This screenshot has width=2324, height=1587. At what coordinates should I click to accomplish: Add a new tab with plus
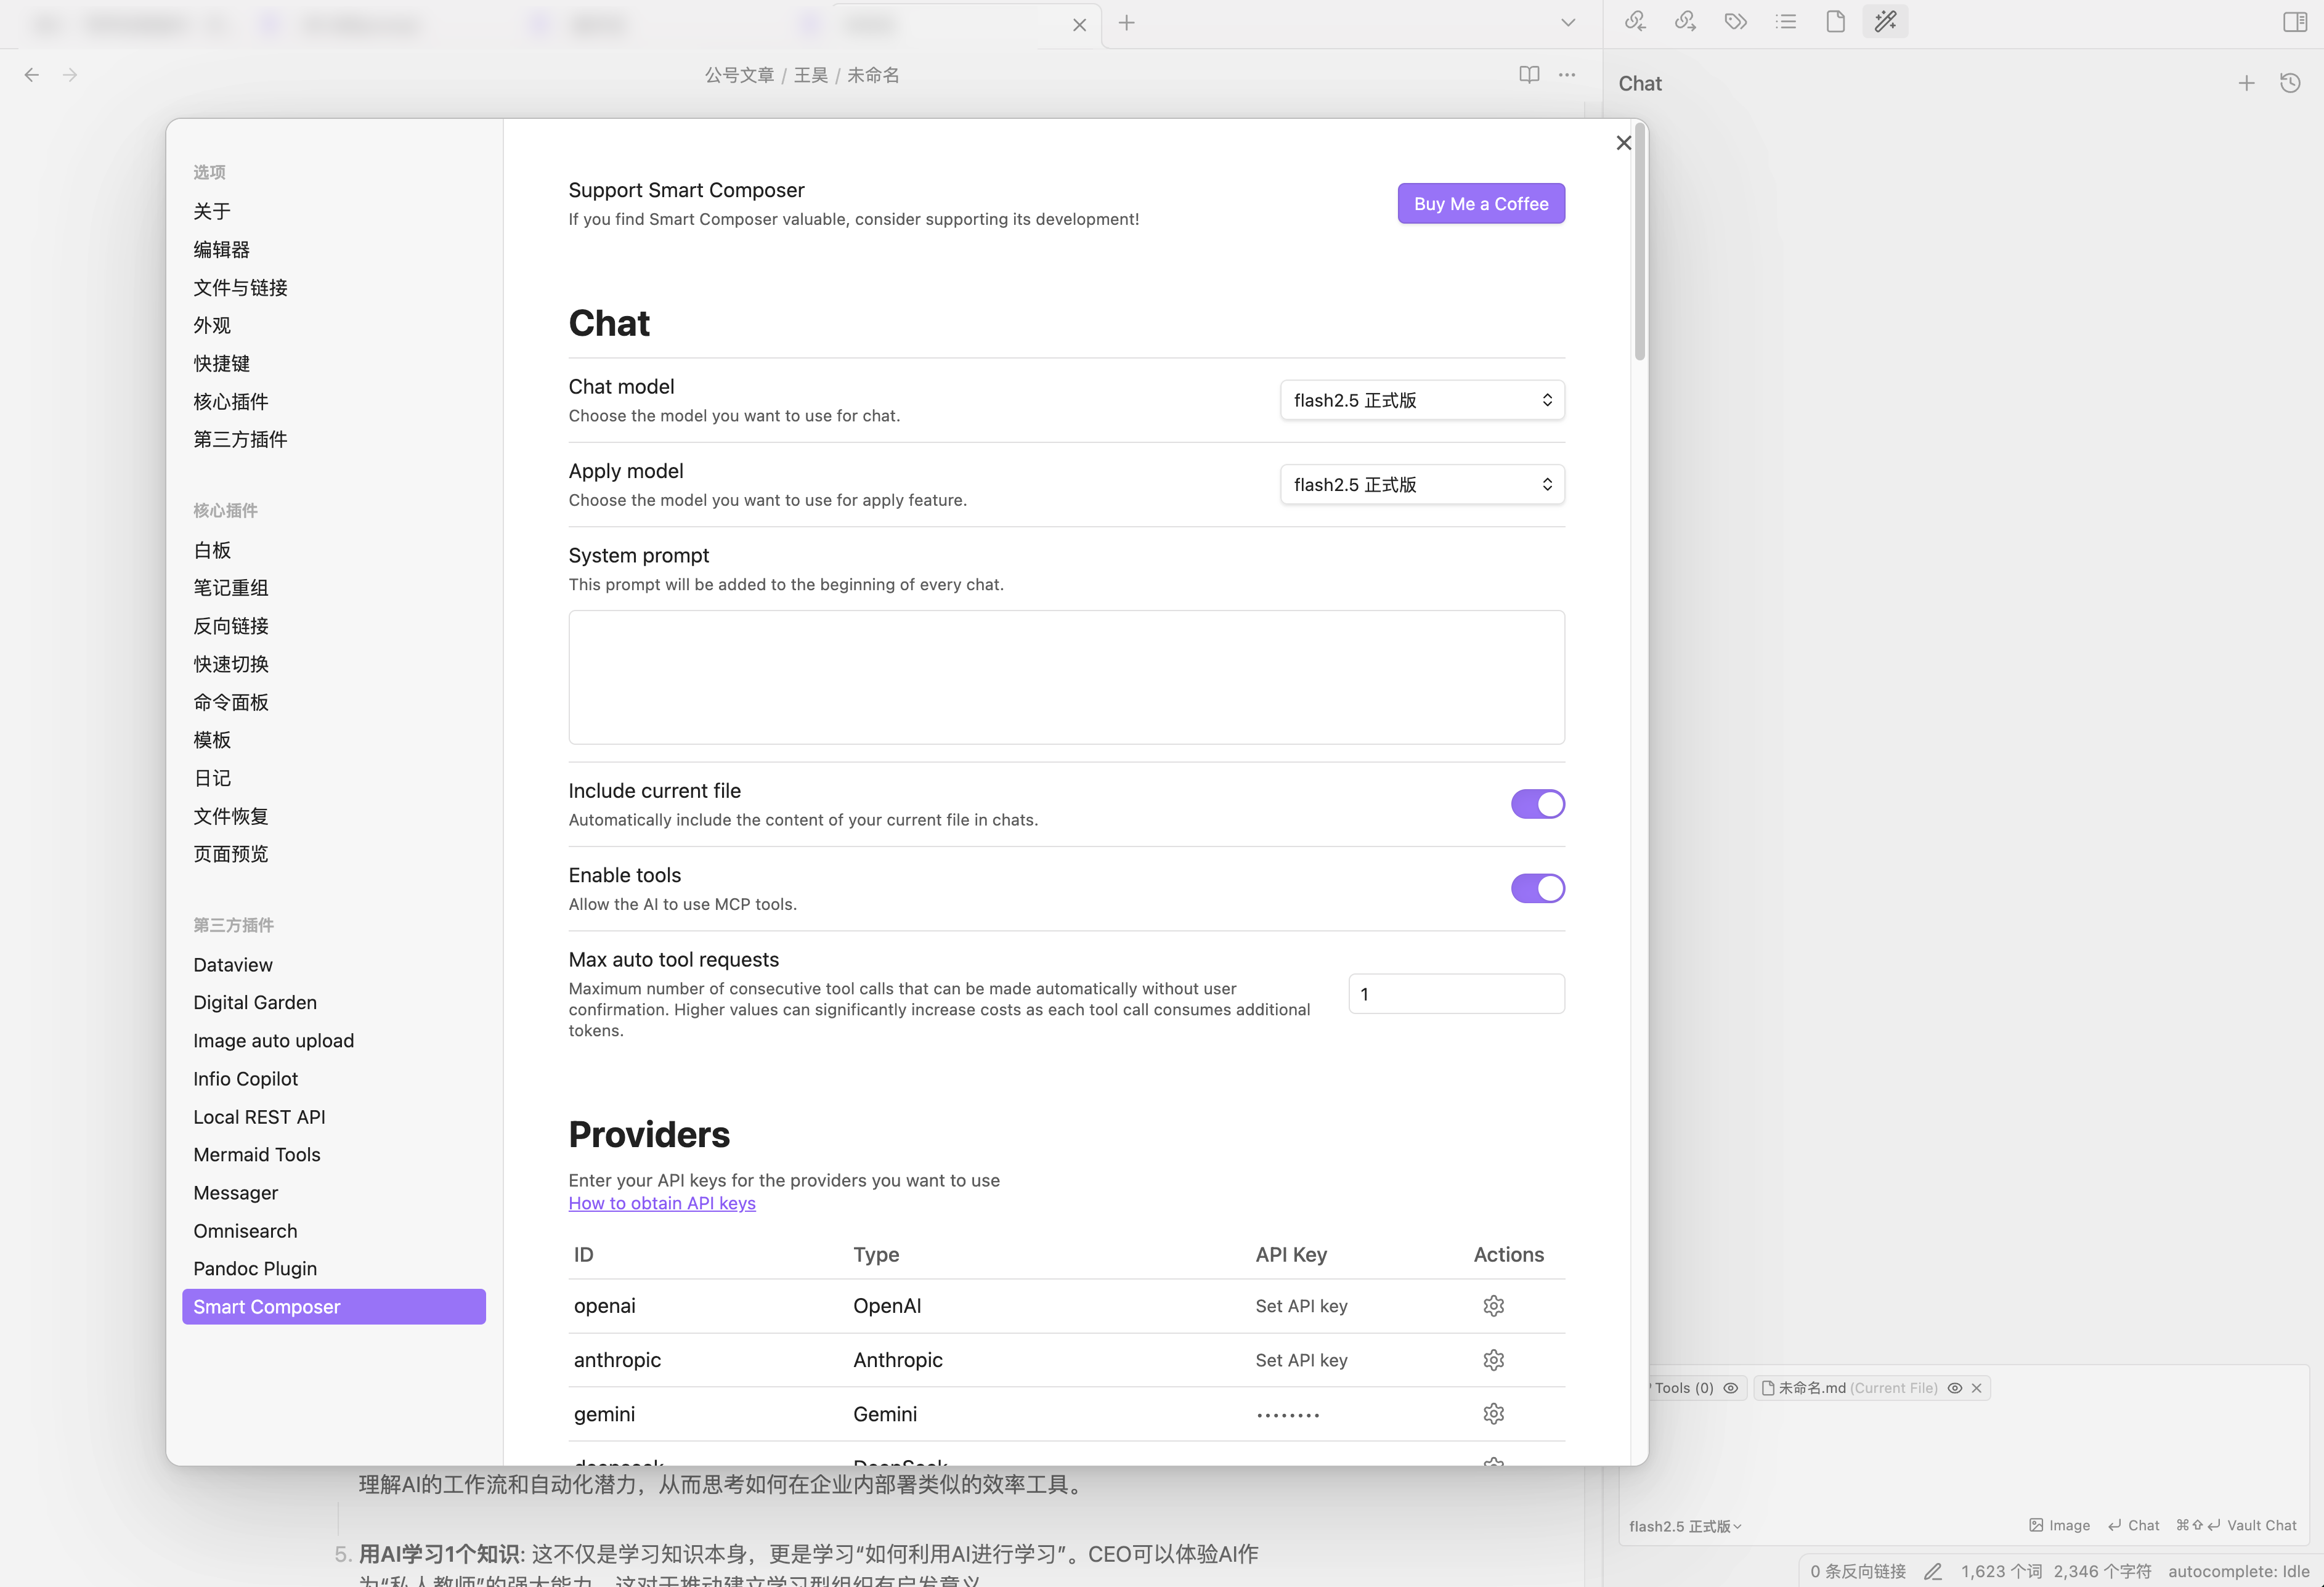1127,23
